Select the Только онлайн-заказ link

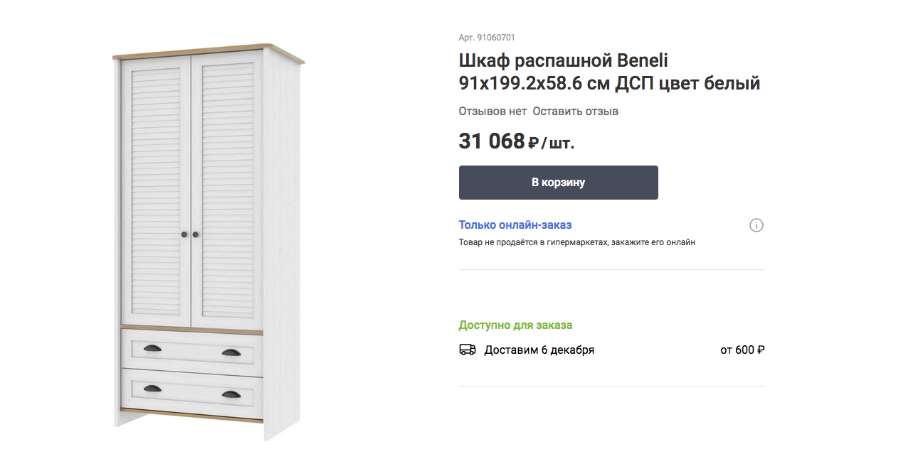515,225
